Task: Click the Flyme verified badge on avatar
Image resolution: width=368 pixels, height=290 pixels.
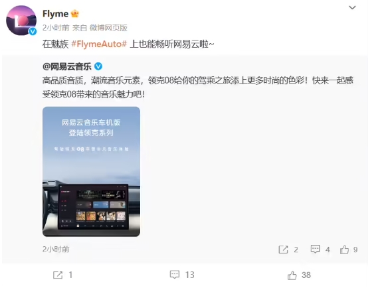Action: [33, 31]
